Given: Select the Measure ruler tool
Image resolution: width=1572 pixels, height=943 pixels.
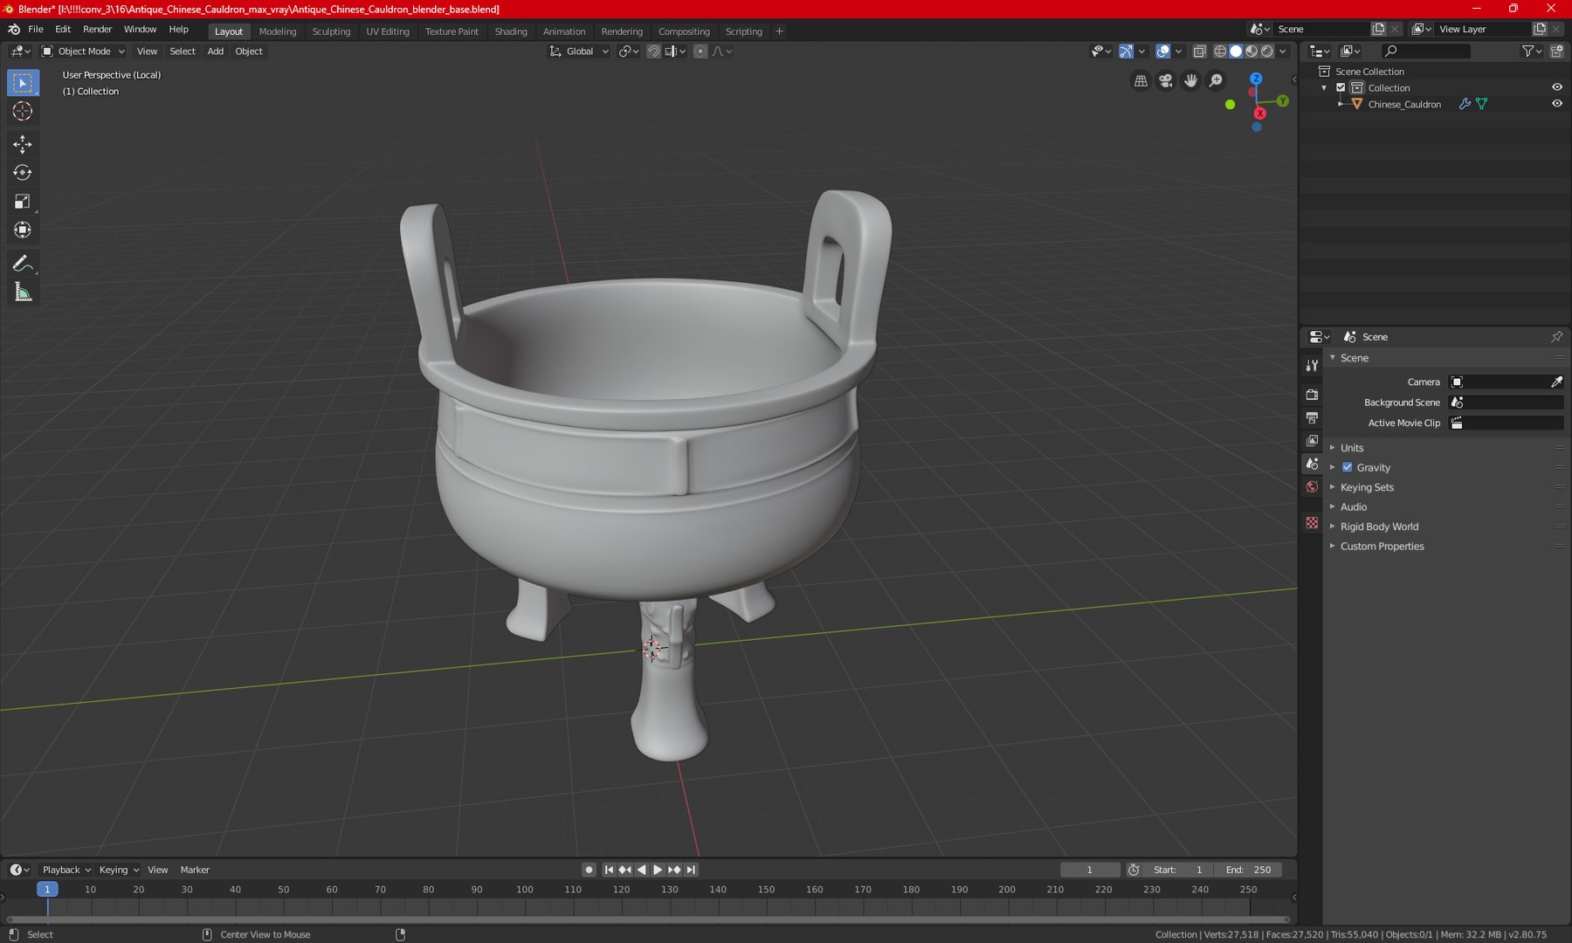Looking at the screenshot, I should coord(23,293).
